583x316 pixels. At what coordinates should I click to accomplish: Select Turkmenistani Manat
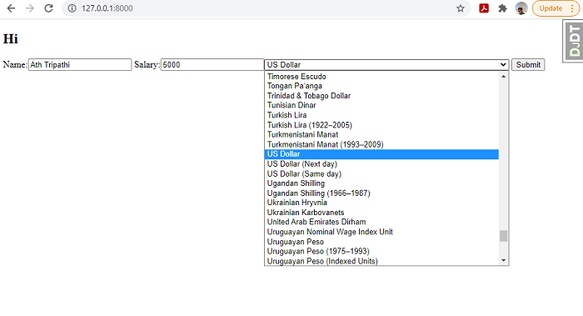coord(381,134)
